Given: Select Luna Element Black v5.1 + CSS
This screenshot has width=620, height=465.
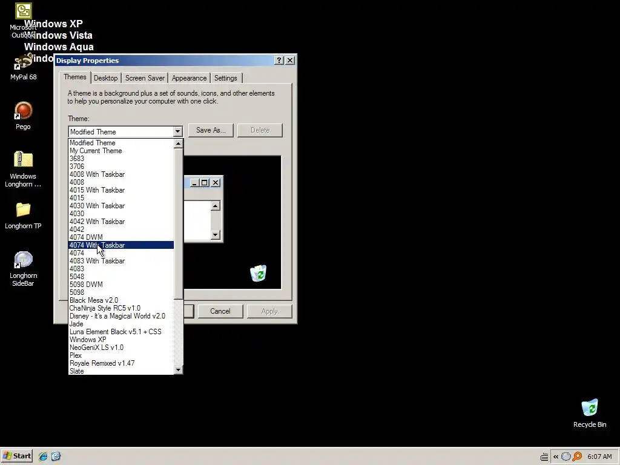Looking at the screenshot, I should (121, 332).
